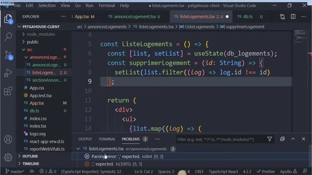Open the Selection menu

(x=47, y=5)
